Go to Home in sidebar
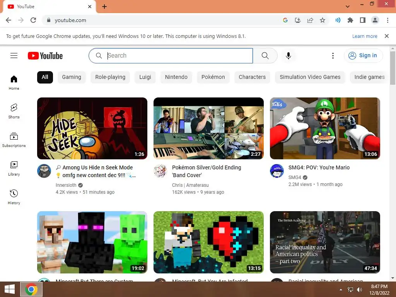Screen dimensions: 396x297 (x=14, y=83)
